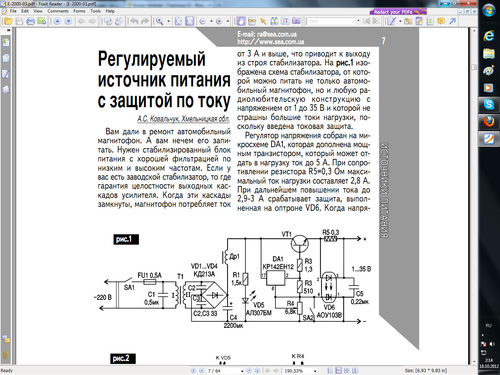The image size is (500, 375).
Task: Open the View menu
Action: click(x=38, y=11)
